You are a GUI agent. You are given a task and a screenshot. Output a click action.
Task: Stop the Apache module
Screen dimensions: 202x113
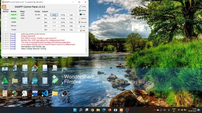[x=45, y=15]
